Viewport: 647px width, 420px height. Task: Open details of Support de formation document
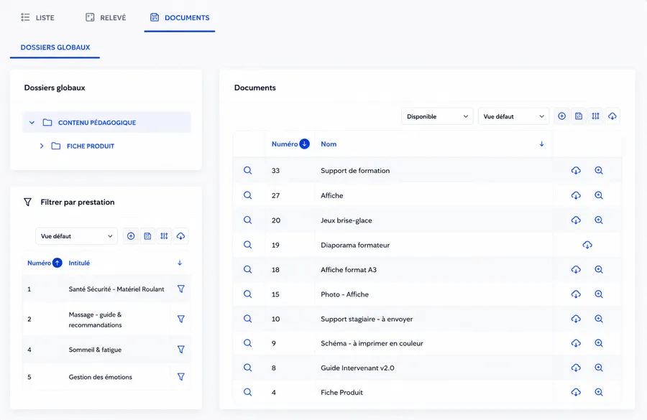247,170
